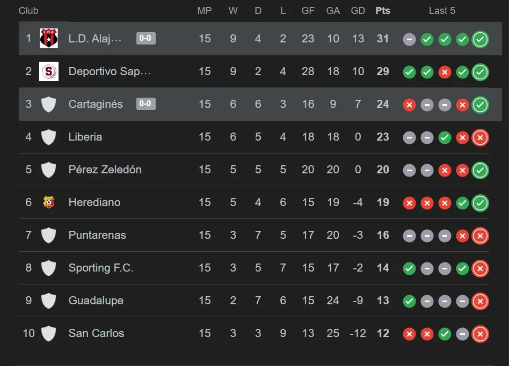The height and width of the screenshot is (366, 509).
Task: Click the Cartaginés shield placeholder icon
Action: click(x=49, y=104)
